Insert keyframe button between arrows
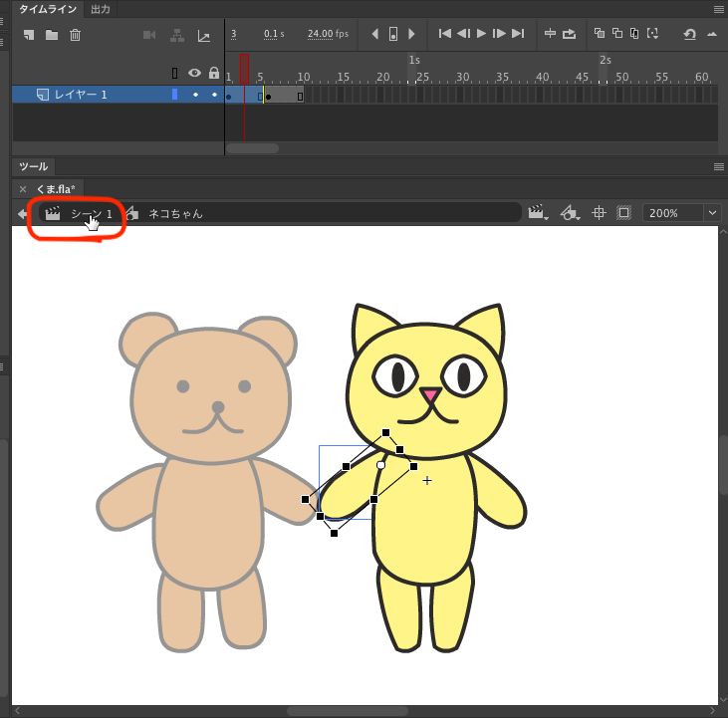Screen dimensions: 728x718 point(392,34)
